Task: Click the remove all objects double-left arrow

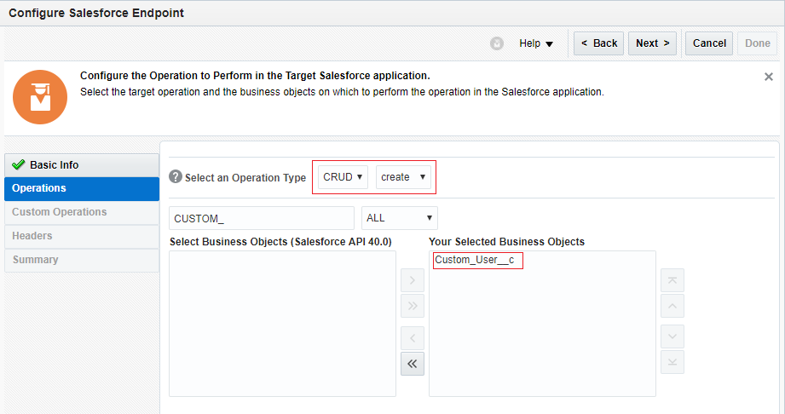Action: coord(413,364)
